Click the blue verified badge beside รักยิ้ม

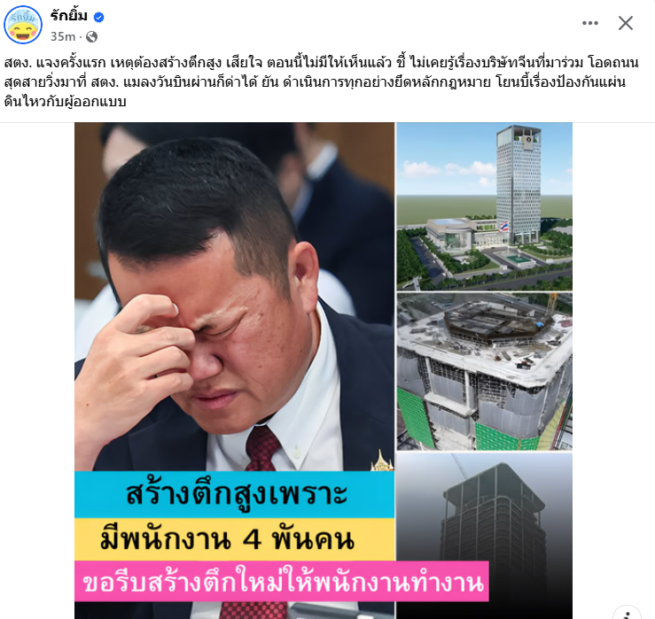tap(98, 17)
